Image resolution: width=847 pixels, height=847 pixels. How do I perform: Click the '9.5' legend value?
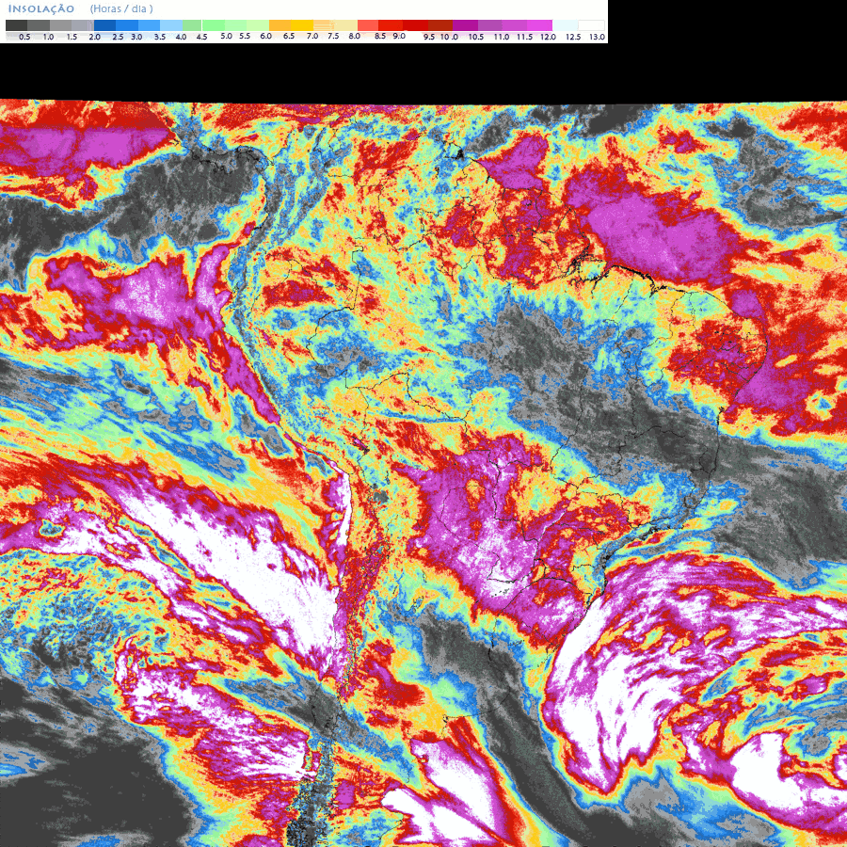429,37
